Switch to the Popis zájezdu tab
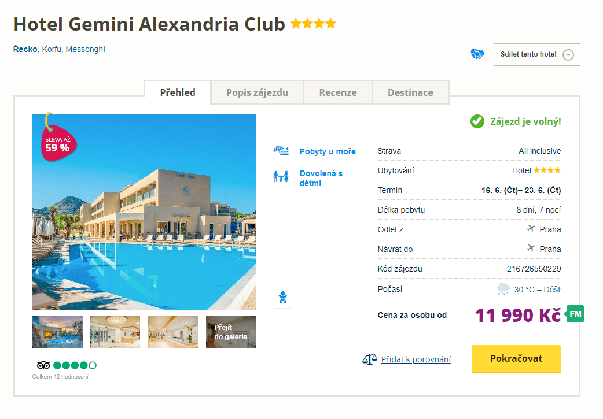This screenshot has width=603, height=419. 257,92
